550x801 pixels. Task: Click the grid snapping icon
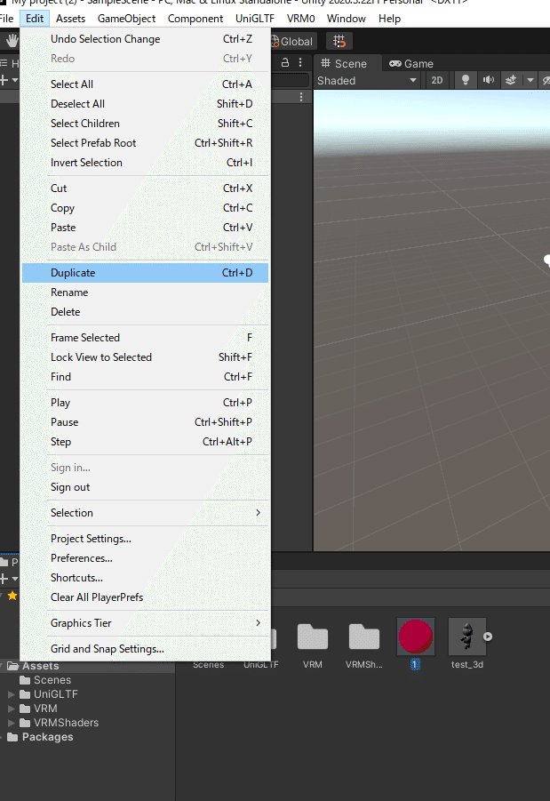click(x=339, y=41)
